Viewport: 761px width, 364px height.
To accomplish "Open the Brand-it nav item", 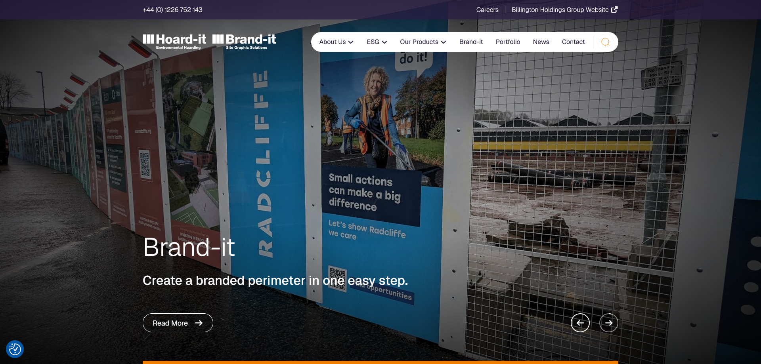I will point(471,42).
